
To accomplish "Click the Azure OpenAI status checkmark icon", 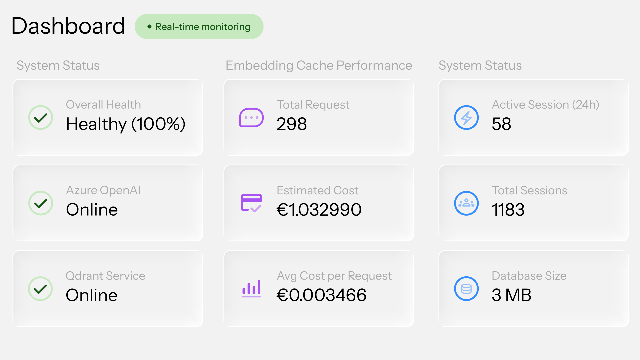I will [x=41, y=203].
